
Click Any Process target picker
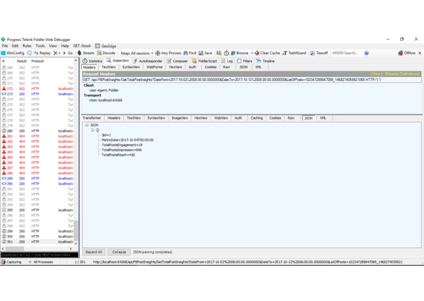168,53
